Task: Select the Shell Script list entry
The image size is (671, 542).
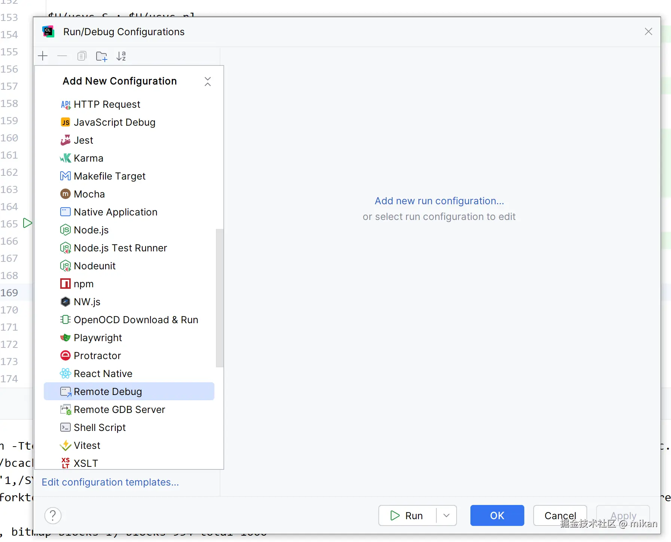Action: (129, 428)
